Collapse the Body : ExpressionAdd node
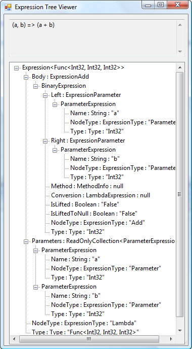The image size is (192, 349). click(x=26, y=77)
